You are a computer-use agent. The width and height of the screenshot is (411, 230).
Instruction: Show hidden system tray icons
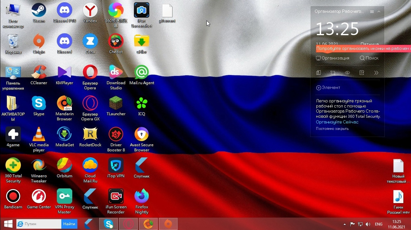345,224
